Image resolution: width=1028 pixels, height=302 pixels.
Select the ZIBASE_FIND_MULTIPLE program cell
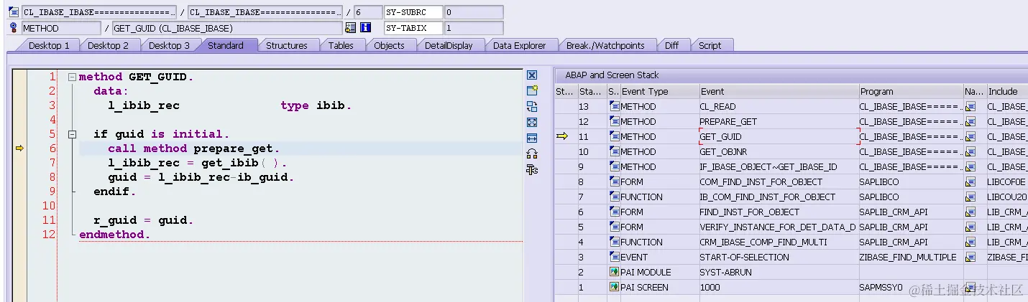click(912, 257)
